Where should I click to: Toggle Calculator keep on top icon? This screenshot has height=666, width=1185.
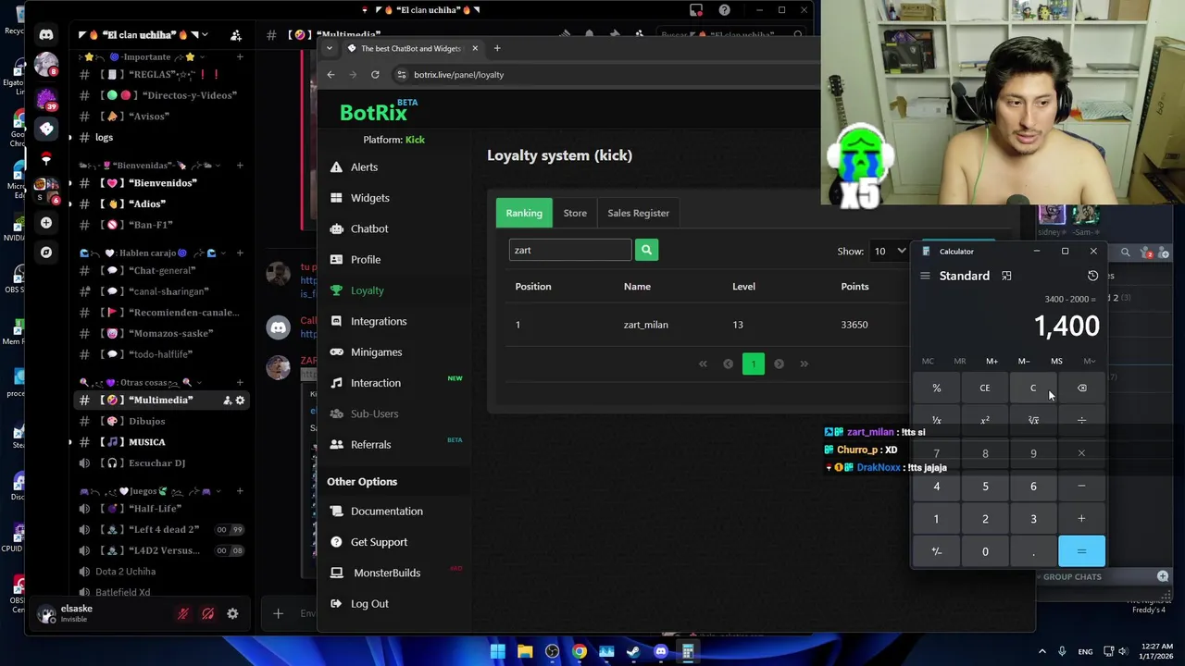pyautogui.click(x=1006, y=276)
